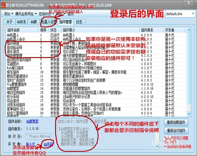Close the 群主秘书 window

pyautogui.click(x=189, y=3)
